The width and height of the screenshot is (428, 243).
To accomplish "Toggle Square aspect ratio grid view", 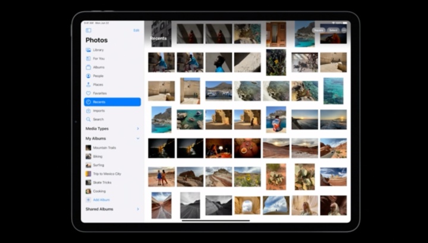I will coord(319,30).
